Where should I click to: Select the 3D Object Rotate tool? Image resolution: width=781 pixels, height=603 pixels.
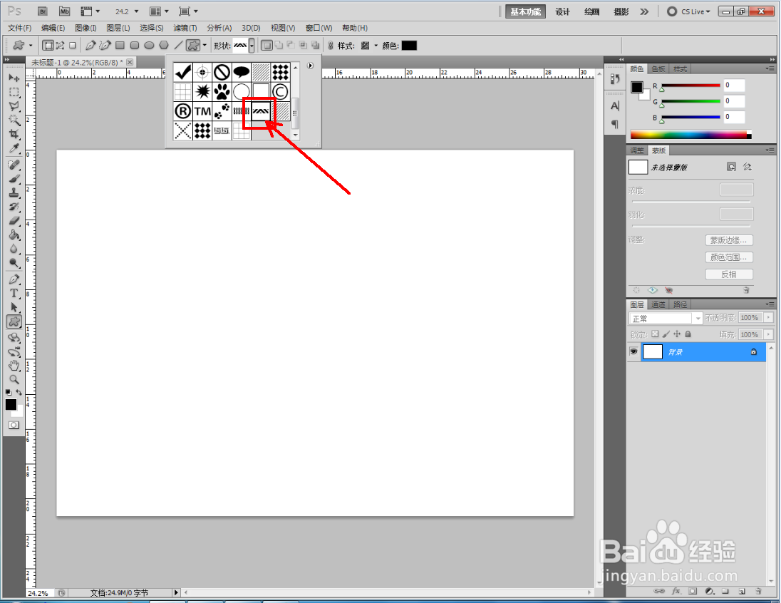tap(14, 338)
